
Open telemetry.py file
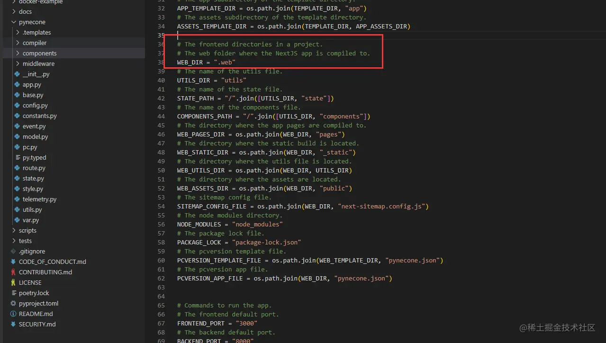point(40,199)
